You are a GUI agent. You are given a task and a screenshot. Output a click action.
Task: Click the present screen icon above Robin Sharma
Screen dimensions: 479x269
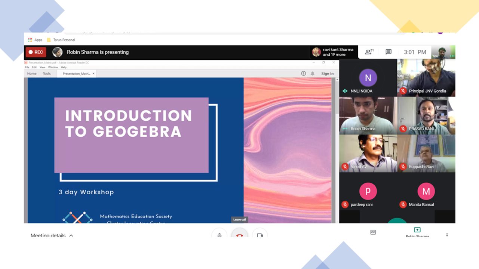click(417, 230)
